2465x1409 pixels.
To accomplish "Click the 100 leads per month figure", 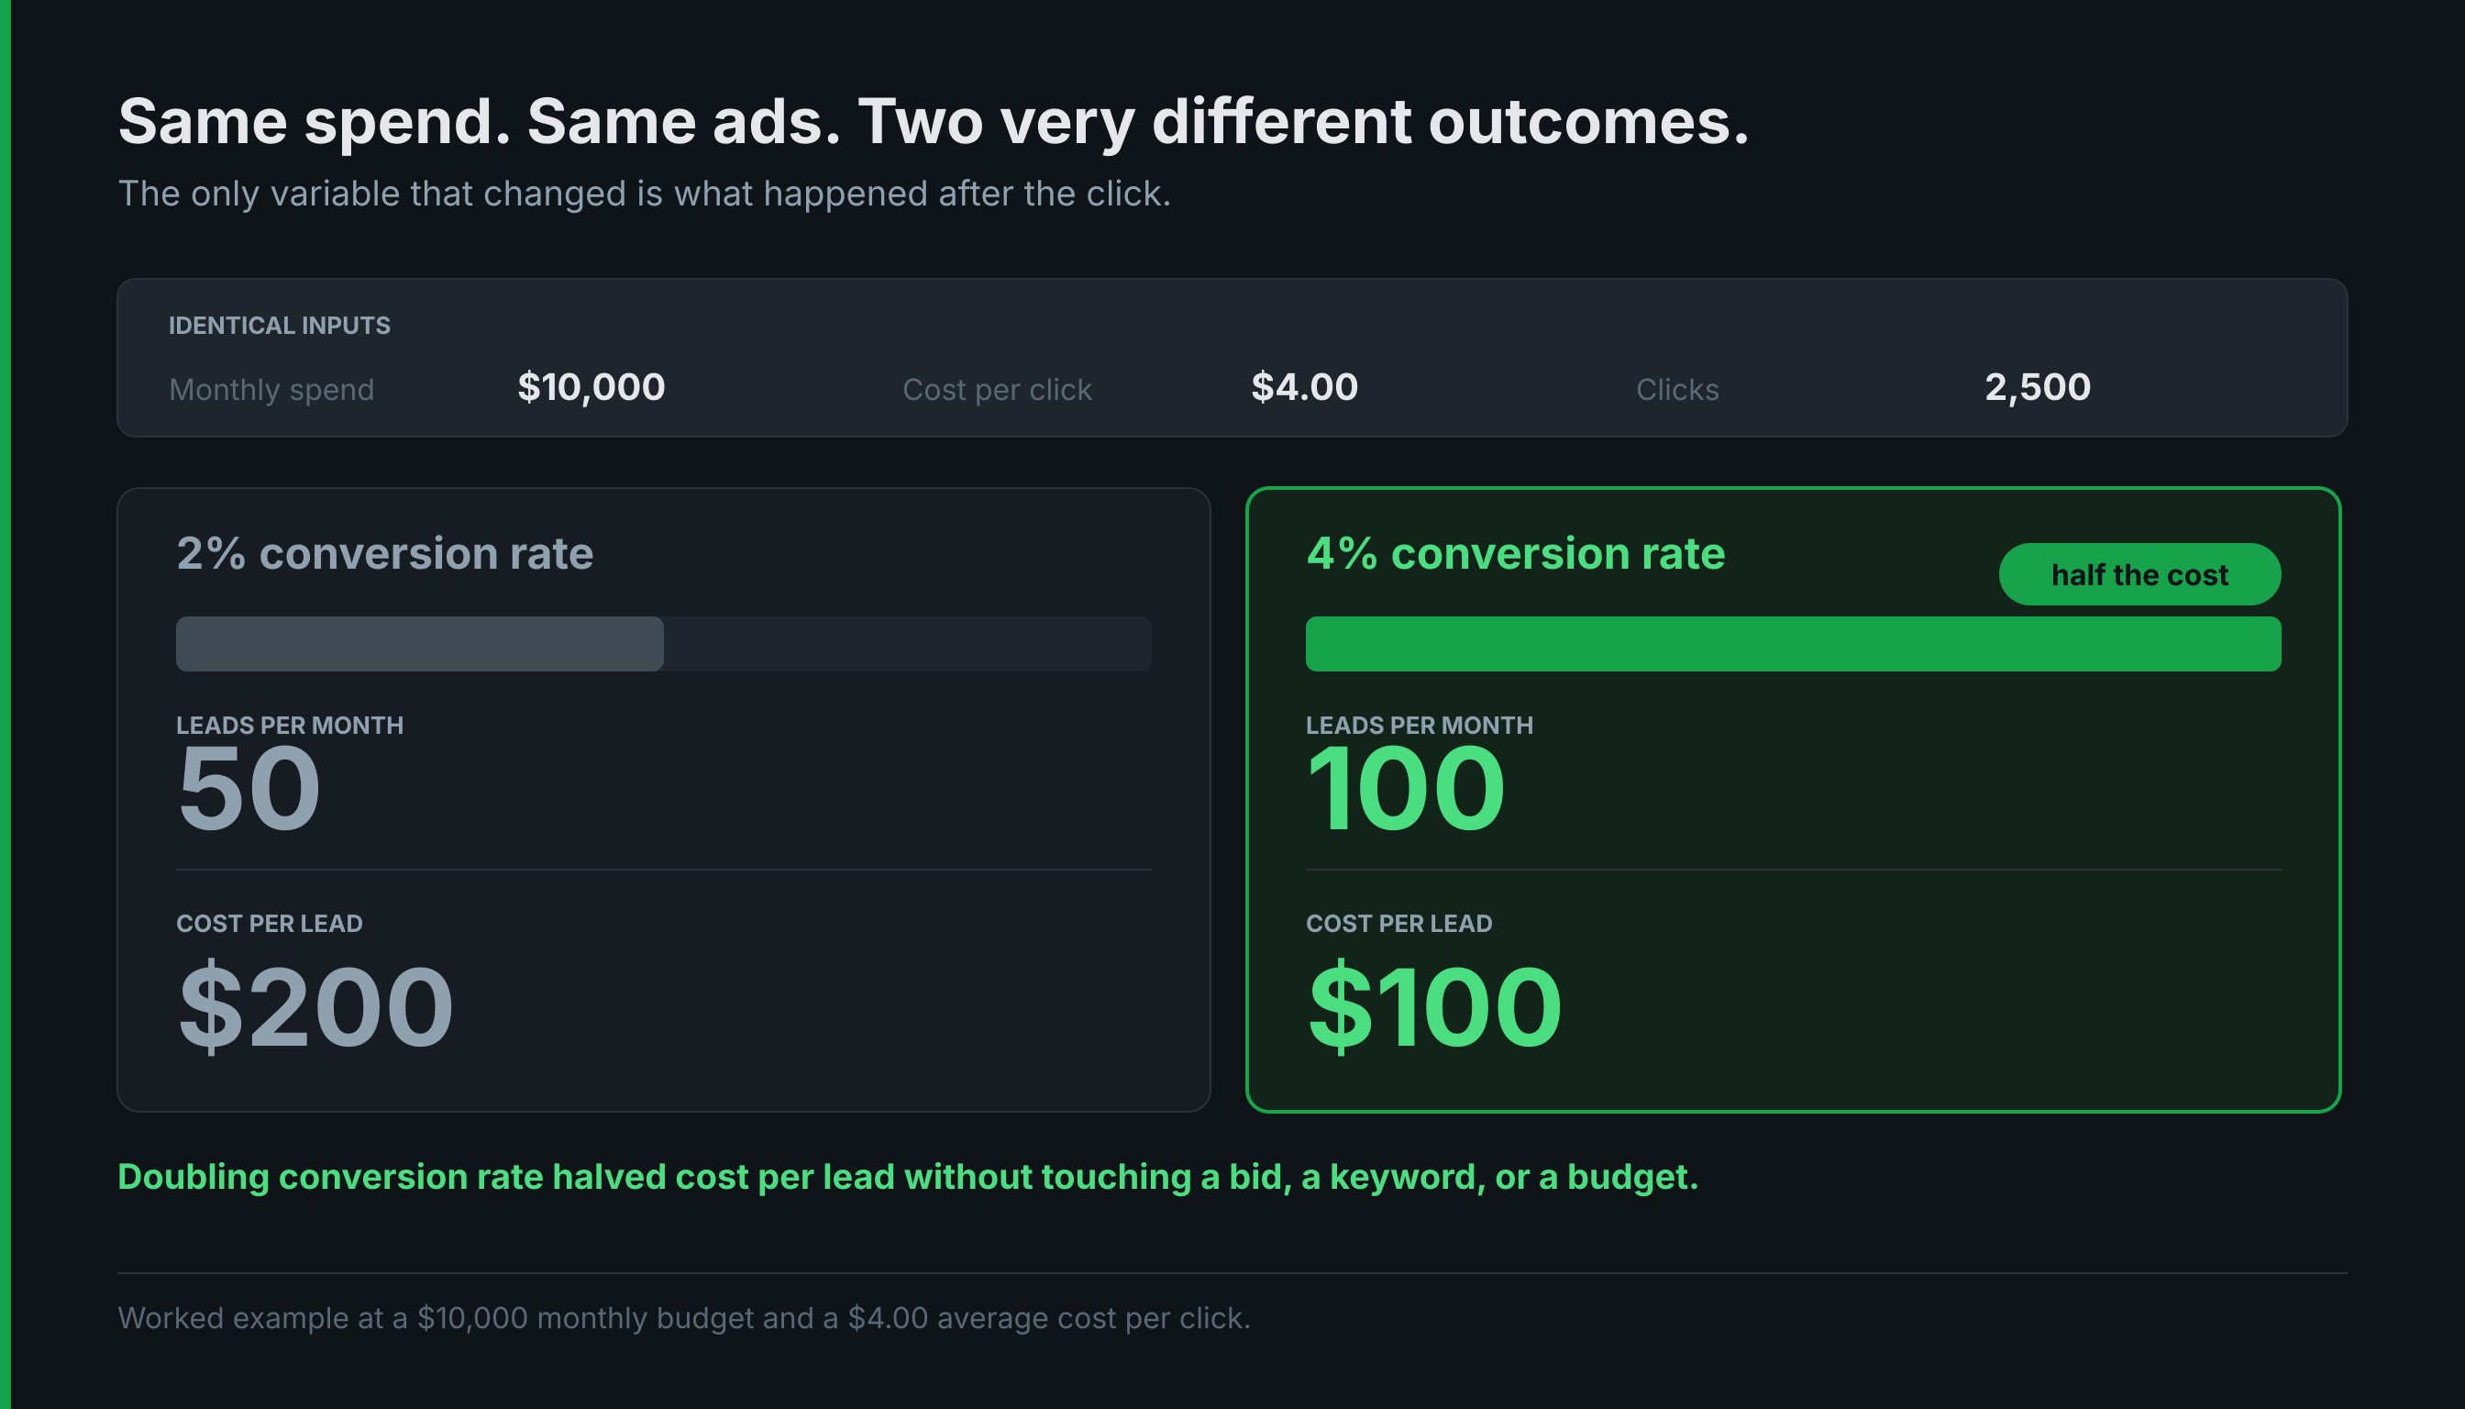I will pos(1406,789).
